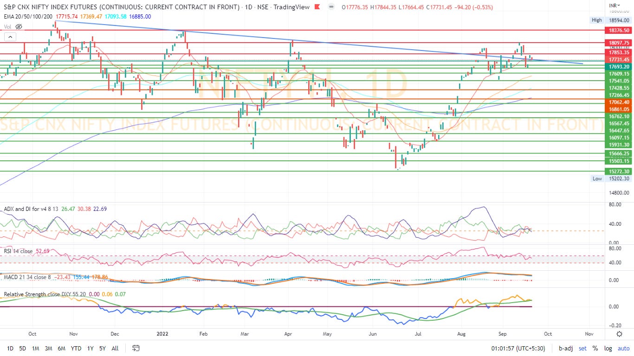
Task: Open chart settings gear icon
Action: [x=619, y=334]
